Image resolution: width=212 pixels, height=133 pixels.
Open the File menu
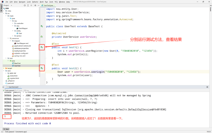click(x=7, y=2)
